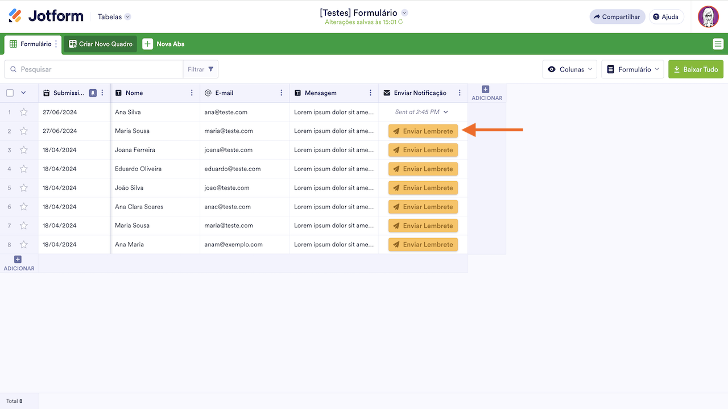Star the Eduardo Oliveira row
This screenshot has width=728, height=409.
(x=24, y=169)
